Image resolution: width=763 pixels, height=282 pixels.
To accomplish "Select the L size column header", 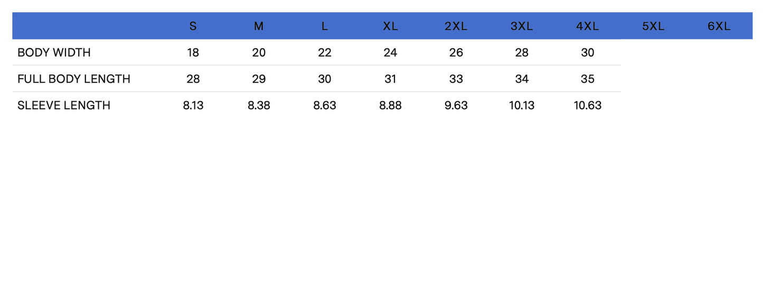I will click(324, 26).
